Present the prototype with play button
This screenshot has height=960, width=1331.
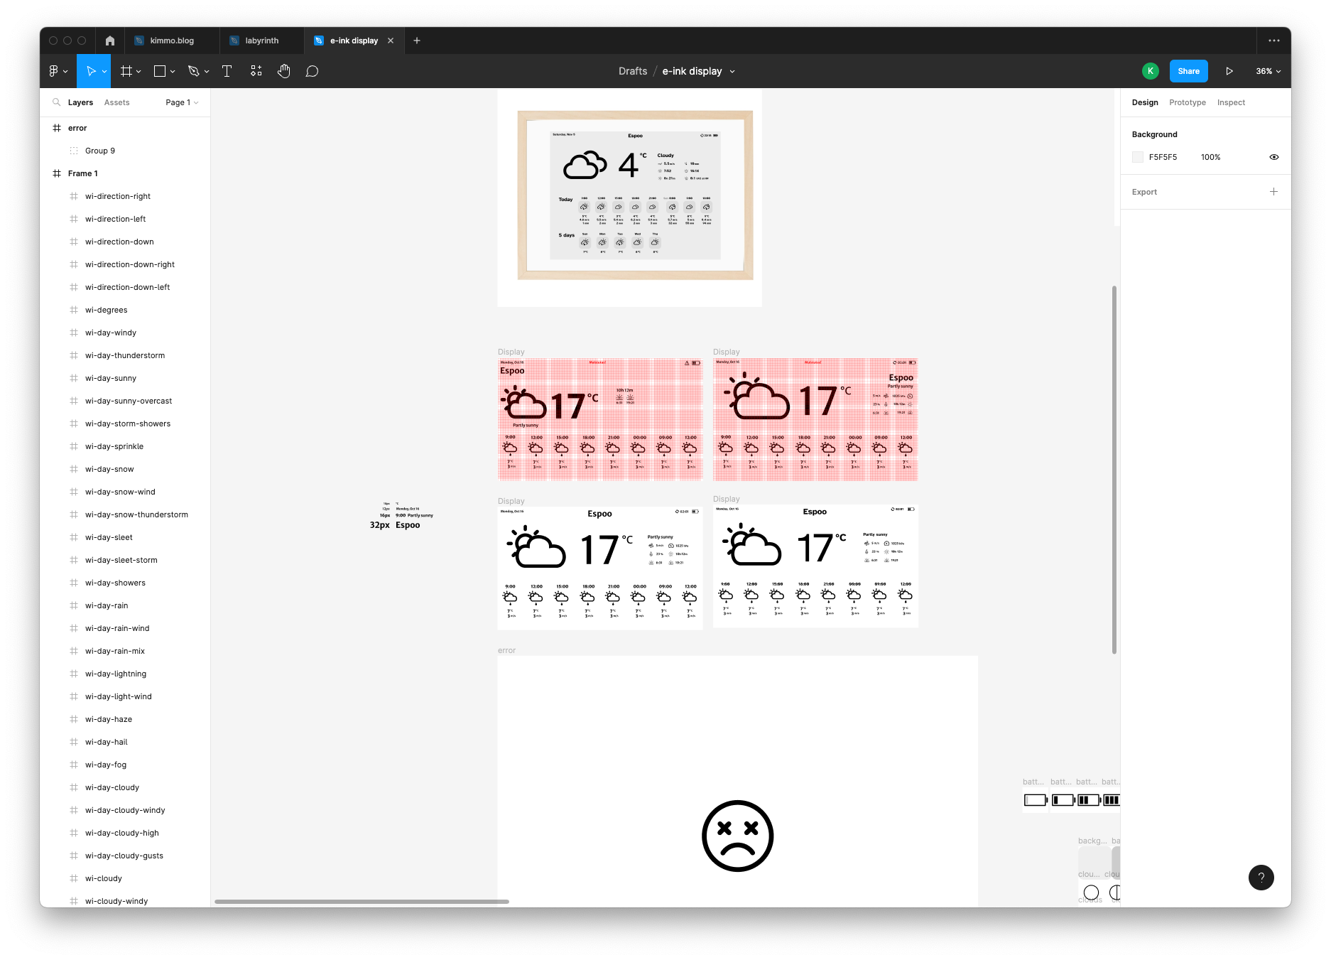pos(1229,71)
